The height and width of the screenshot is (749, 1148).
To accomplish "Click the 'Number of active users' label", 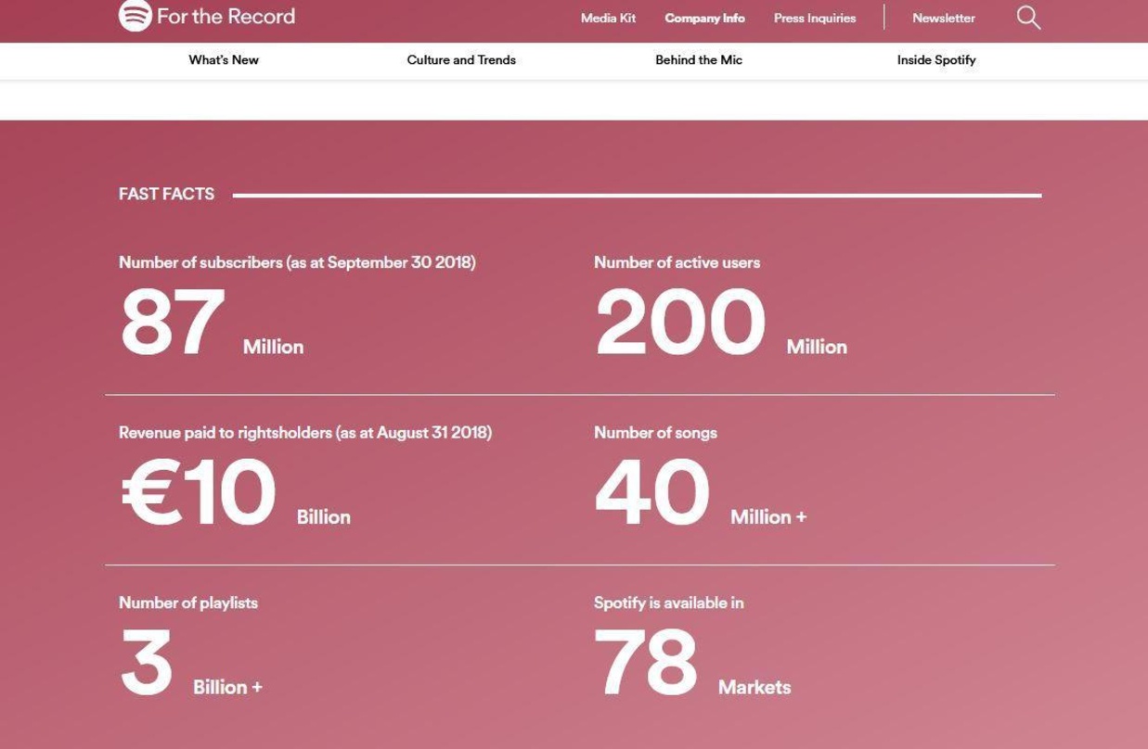I will pos(677,262).
